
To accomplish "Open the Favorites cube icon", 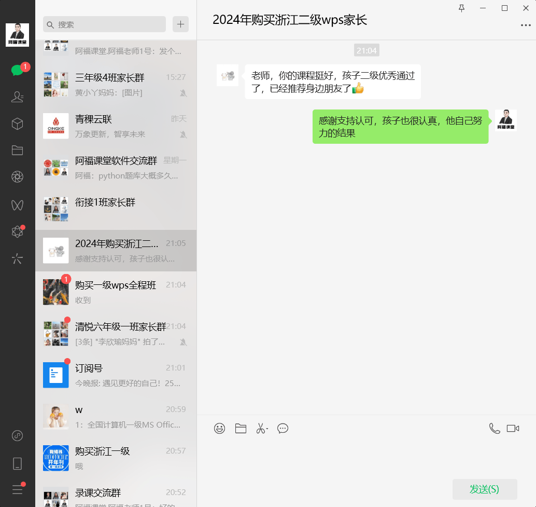I will tap(17, 124).
